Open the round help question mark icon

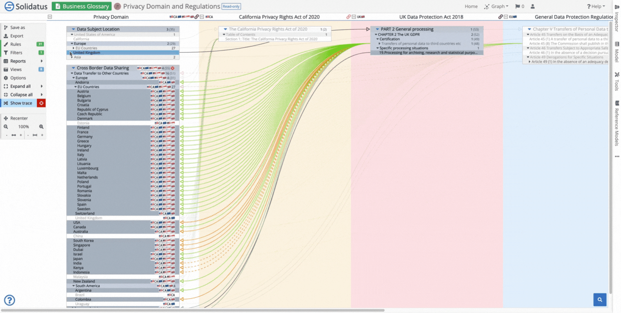point(9,300)
